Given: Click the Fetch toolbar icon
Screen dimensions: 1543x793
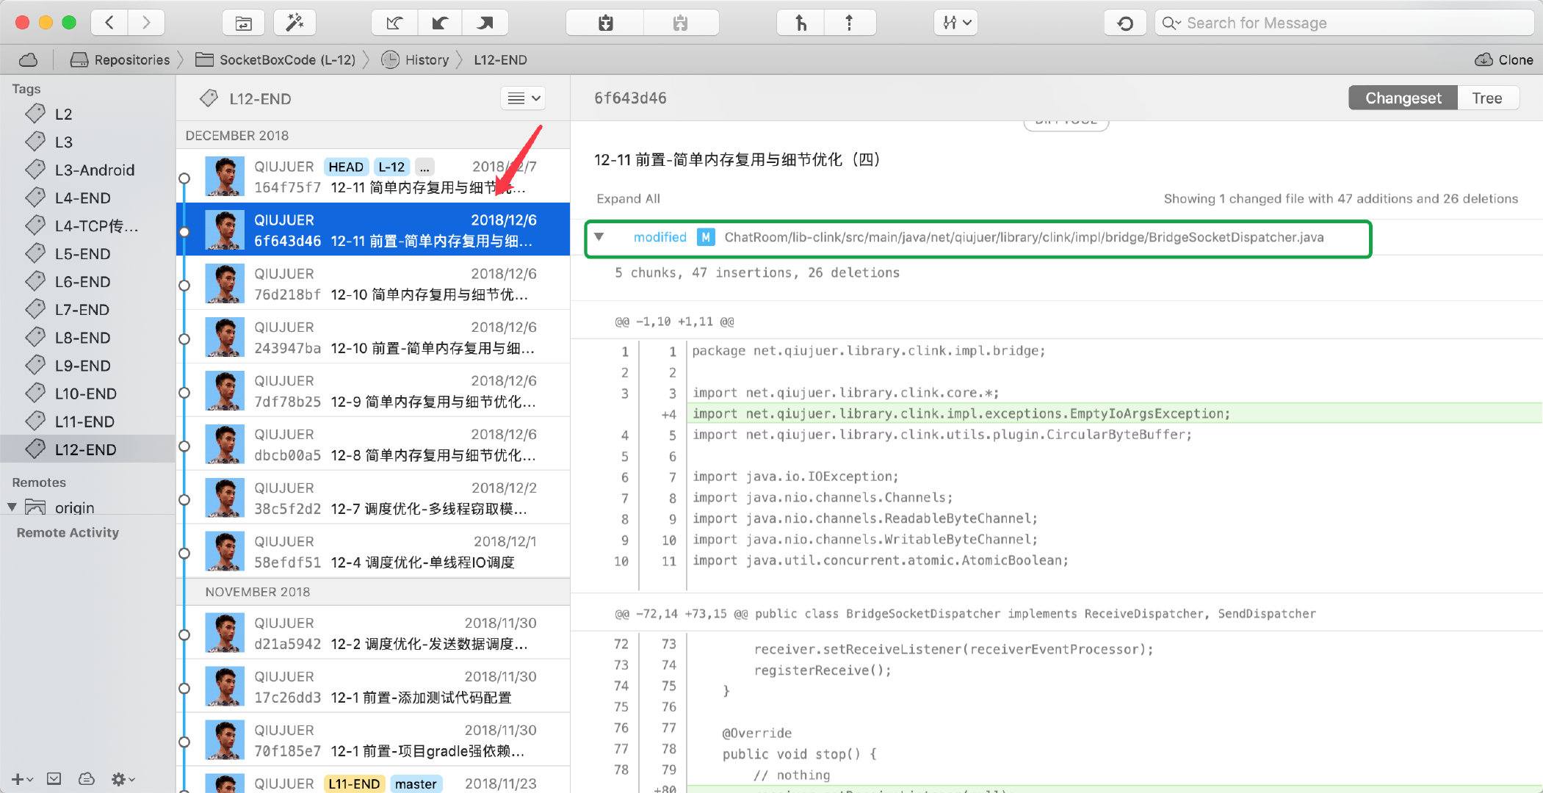Looking at the screenshot, I should tap(394, 23).
